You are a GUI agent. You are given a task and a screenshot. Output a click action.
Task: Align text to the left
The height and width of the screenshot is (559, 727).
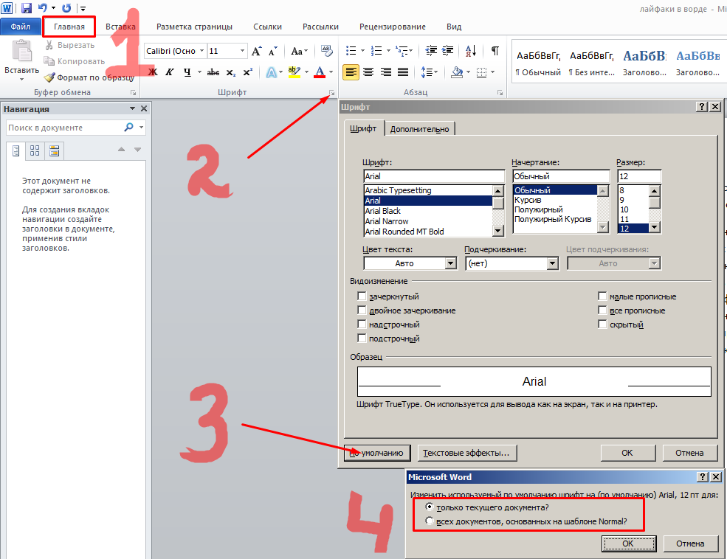351,72
